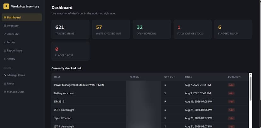Open the Manage Users admin page
The width and height of the screenshot is (261, 128).
[22, 92]
